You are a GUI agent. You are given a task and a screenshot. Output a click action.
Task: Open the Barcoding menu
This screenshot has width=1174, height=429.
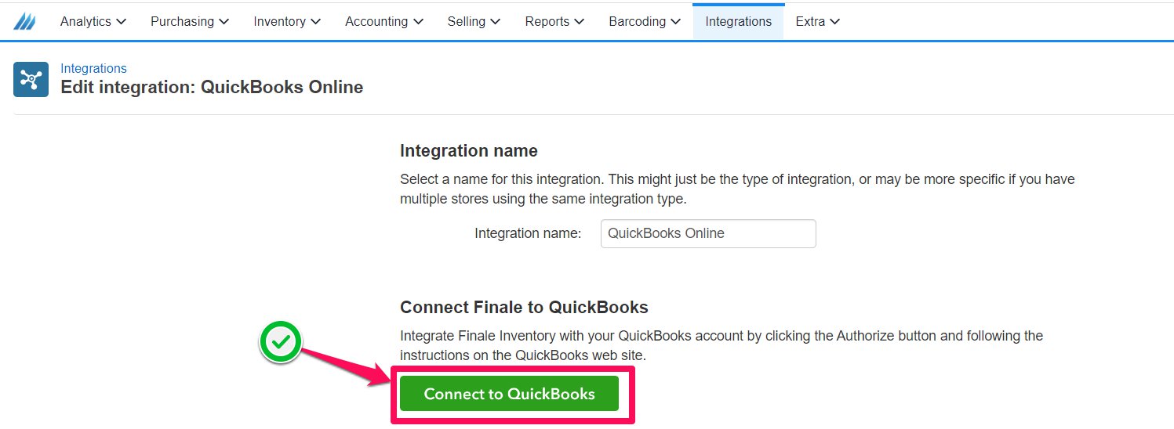(x=645, y=22)
